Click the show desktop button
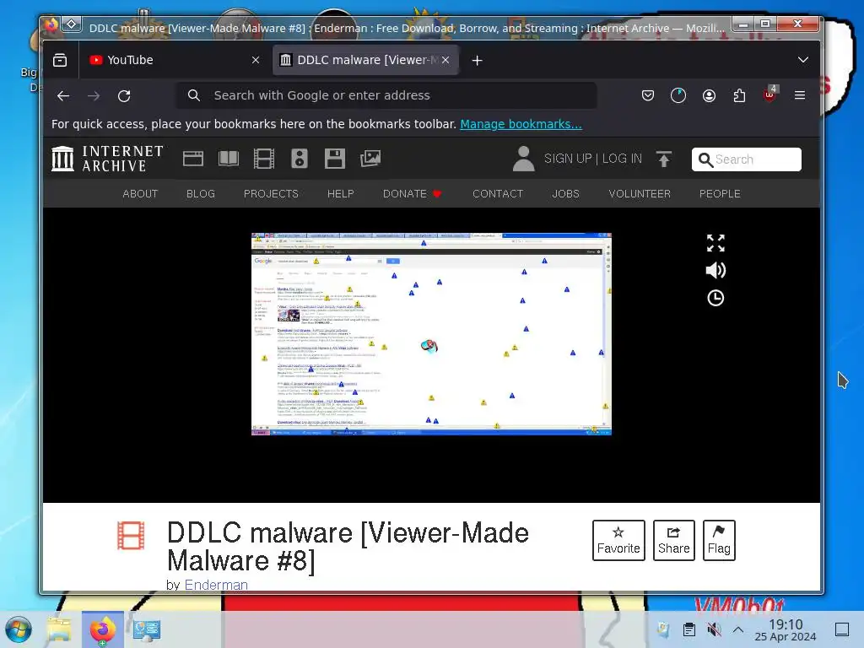864x648 pixels. (x=842, y=629)
